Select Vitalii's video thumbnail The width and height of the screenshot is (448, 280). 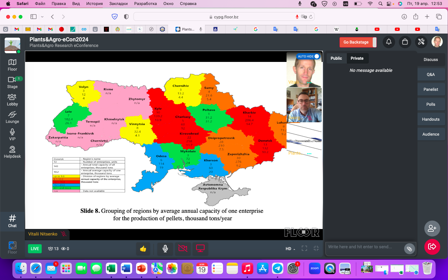tap(304, 69)
